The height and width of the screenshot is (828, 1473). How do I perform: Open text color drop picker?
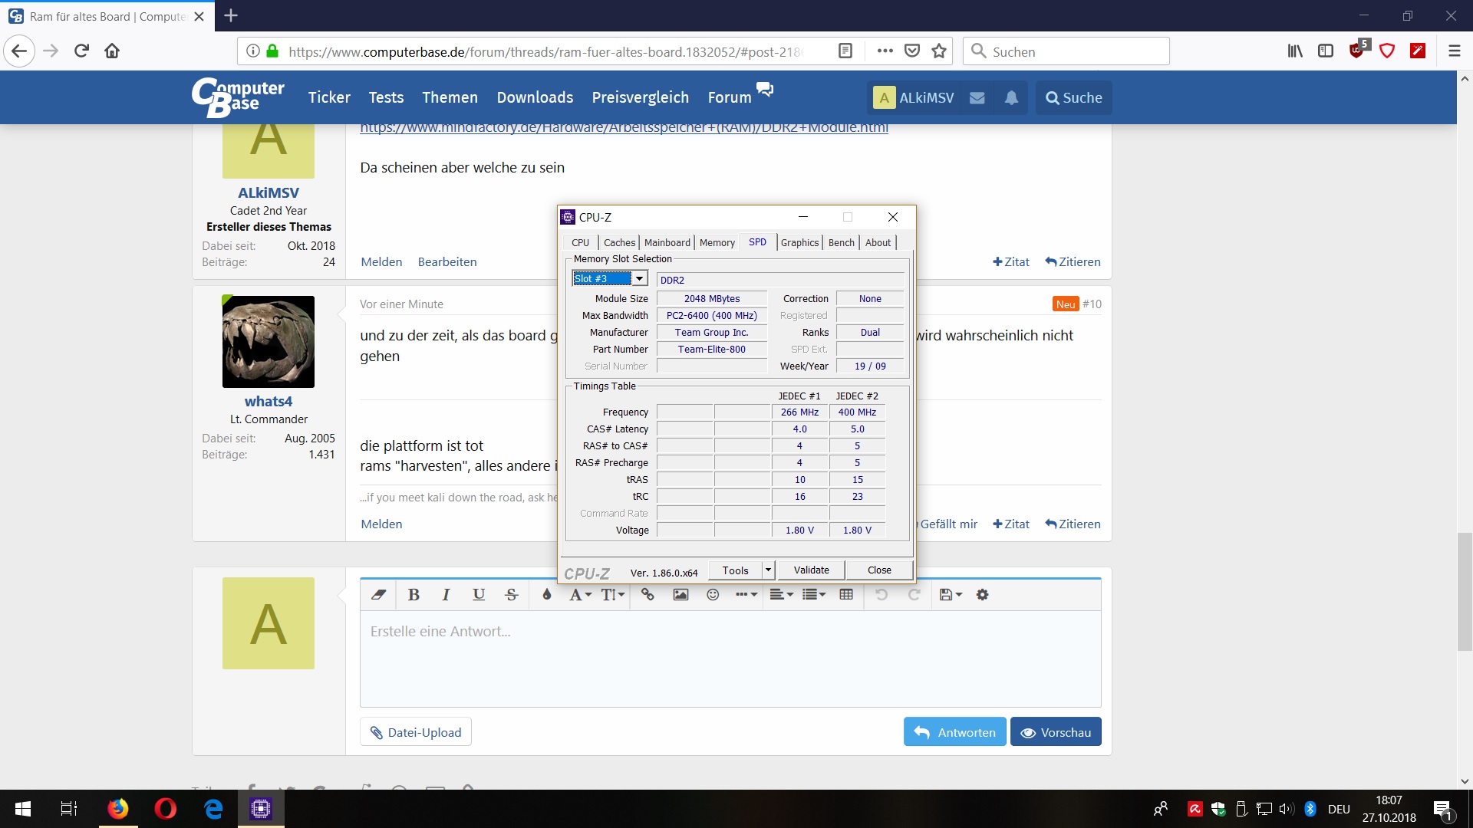click(546, 595)
